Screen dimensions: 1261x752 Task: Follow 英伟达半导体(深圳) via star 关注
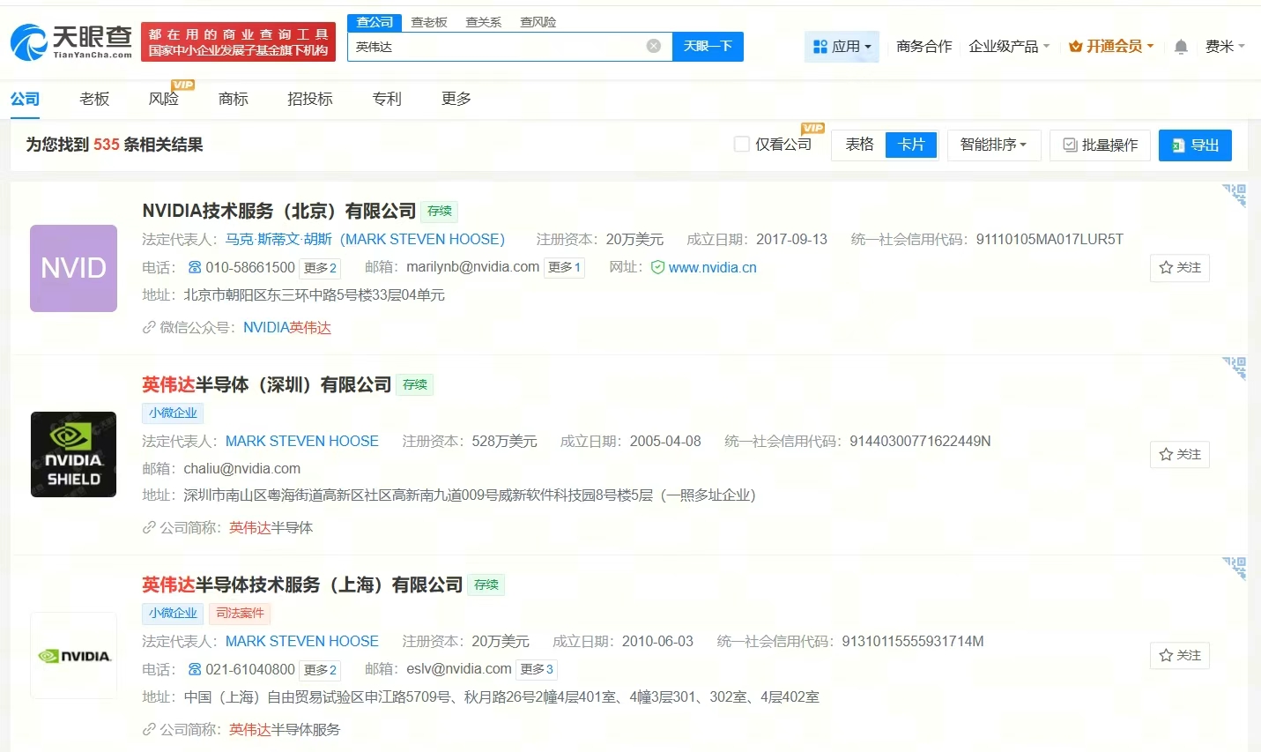click(1179, 454)
